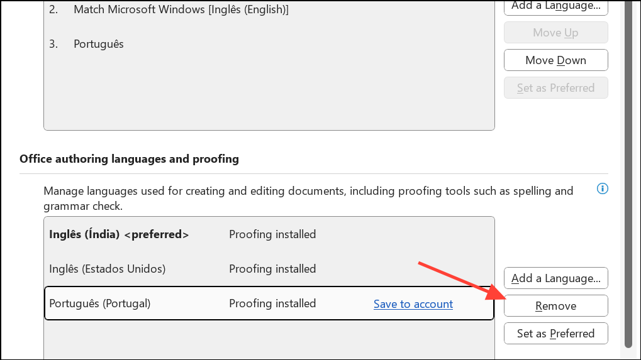Click Add a Language for display languages

pyautogui.click(x=555, y=7)
